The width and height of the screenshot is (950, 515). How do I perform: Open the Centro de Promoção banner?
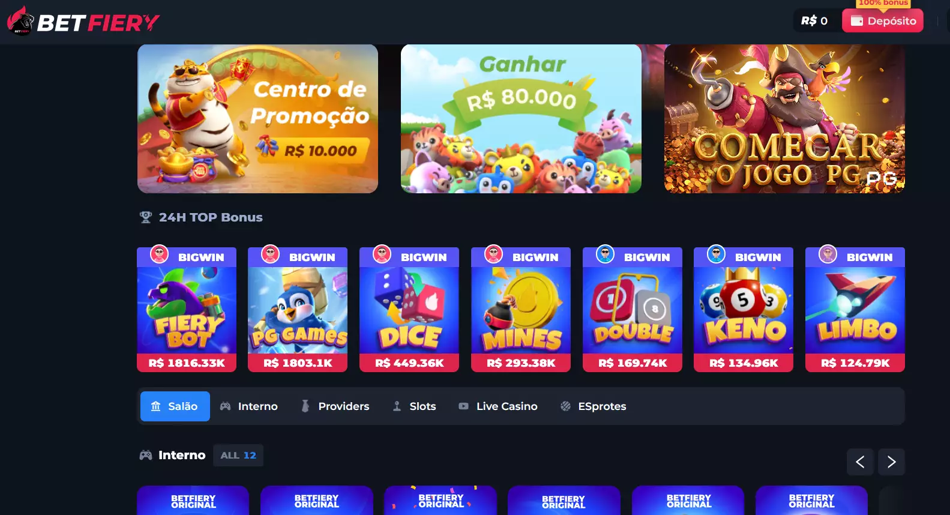[x=257, y=119]
